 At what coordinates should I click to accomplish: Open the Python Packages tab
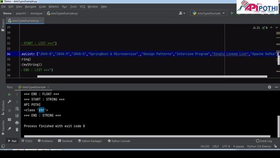(x=90, y=141)
